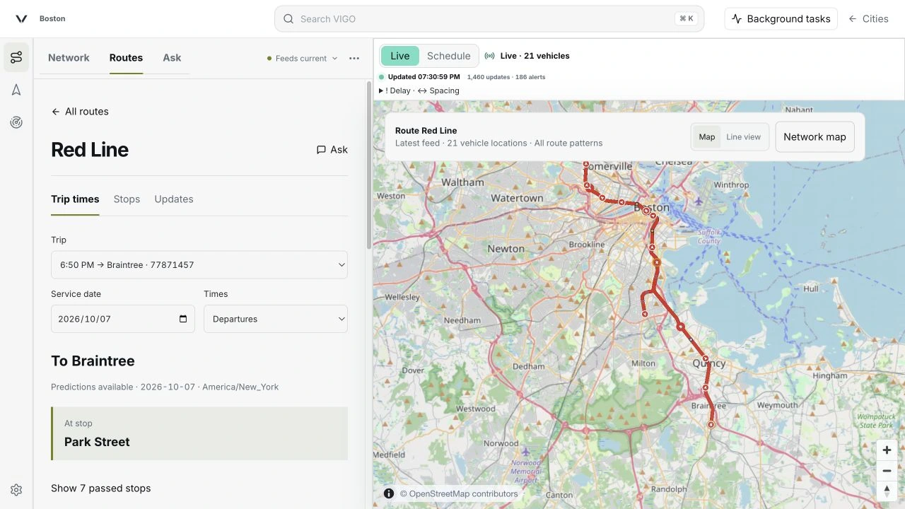
Task: Switch to Schedule mode
Action: pos(448,56)
